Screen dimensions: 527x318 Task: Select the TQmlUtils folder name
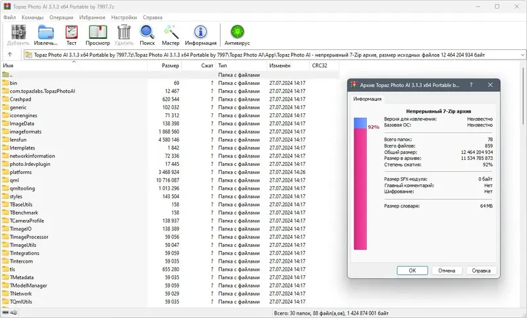pos(21,302)
